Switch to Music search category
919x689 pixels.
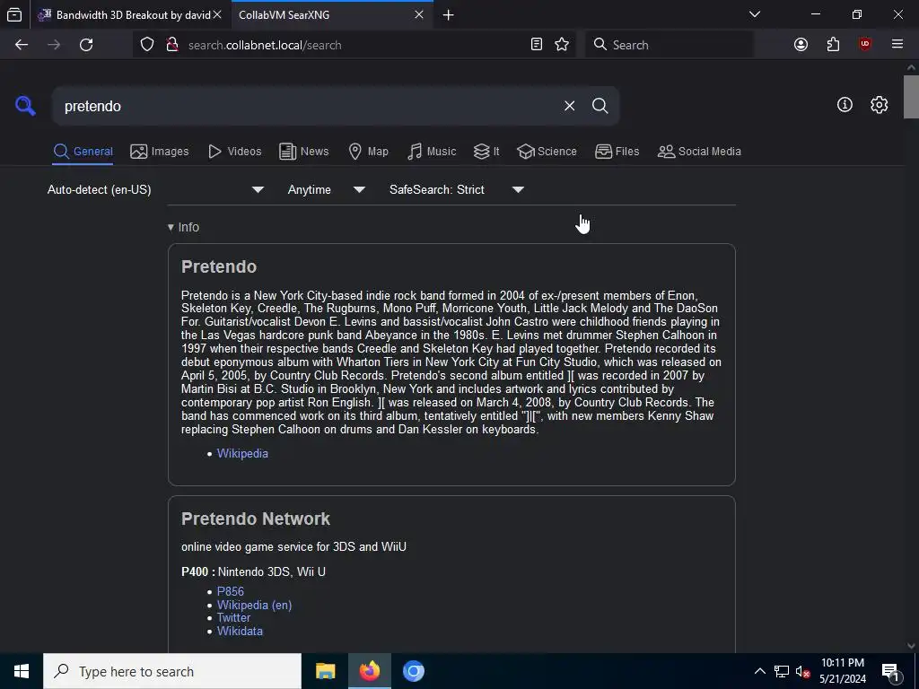[x=432, y=151]
